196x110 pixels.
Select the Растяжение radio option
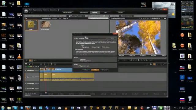coord(74,50)
